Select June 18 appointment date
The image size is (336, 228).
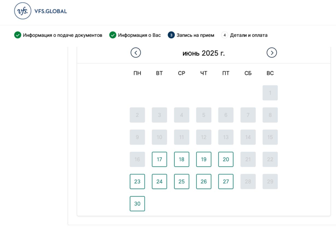pos(182,159)
